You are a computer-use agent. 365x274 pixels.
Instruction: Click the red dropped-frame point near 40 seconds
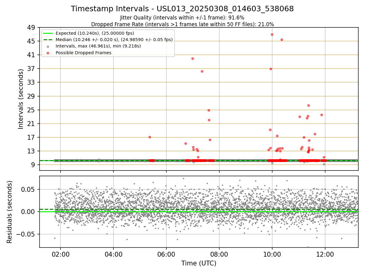coord(193,58)
